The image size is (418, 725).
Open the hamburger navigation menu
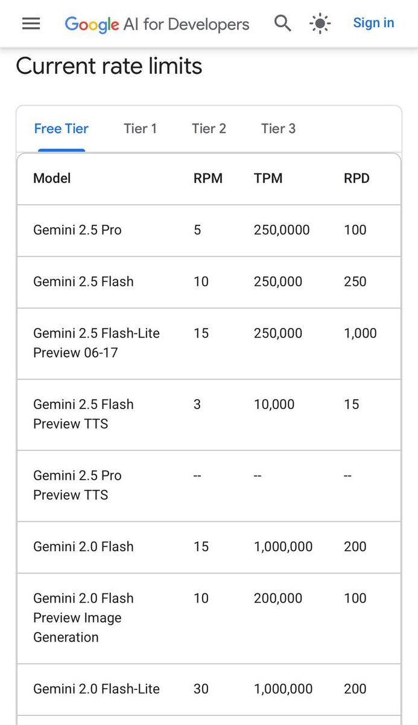coord(31,24)
